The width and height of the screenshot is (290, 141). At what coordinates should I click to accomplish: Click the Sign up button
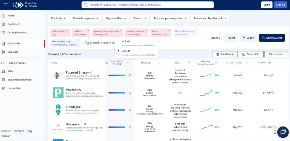(280, 5)
